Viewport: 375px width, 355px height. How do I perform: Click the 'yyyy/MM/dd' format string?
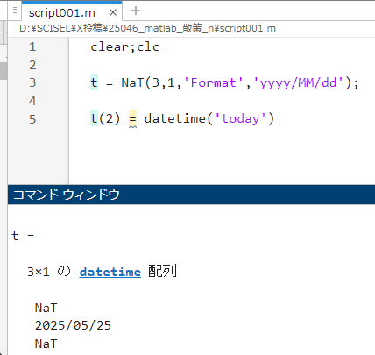point(298,83)
